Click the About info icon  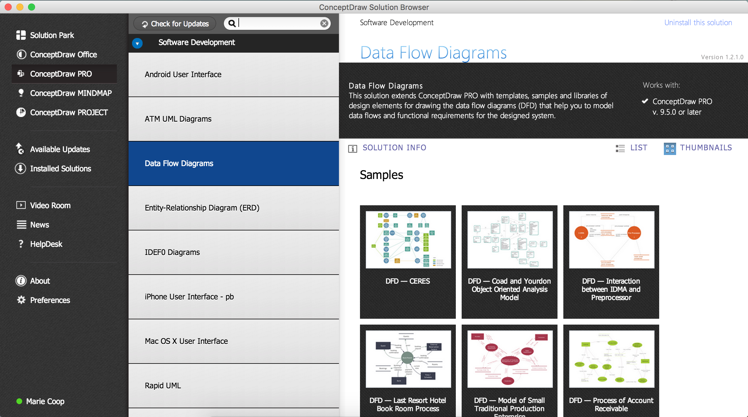click(21, 281)
